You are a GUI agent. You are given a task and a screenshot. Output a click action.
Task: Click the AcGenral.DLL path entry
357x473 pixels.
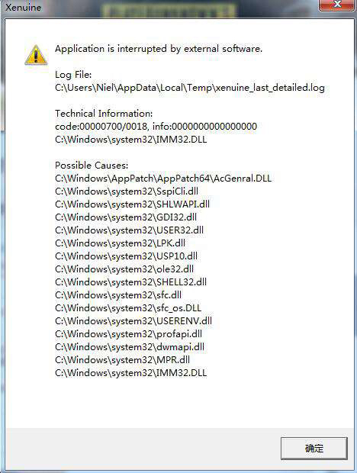coord(163,179)
